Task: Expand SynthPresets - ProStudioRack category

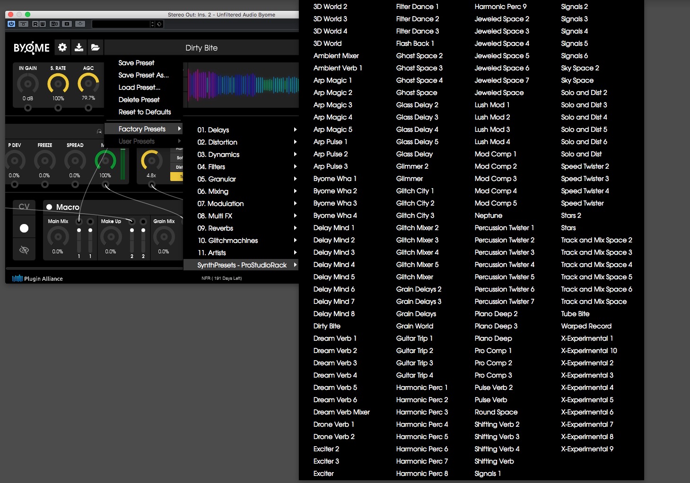Action: click(x=241, y=265)
